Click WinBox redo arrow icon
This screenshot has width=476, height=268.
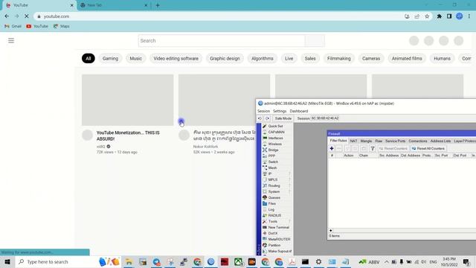click(x=267, y=118)
